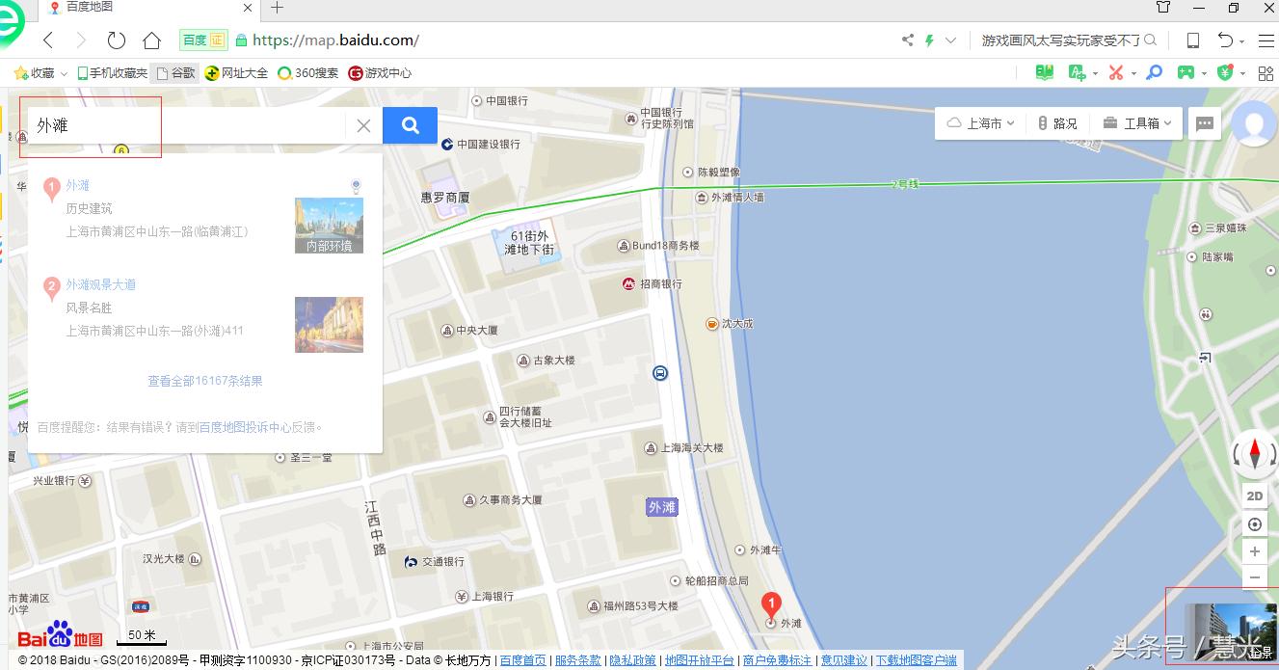Open the 工具箱 toolbox panel
Viewport: 1279px width, 670px height.
coord(1137,122)
